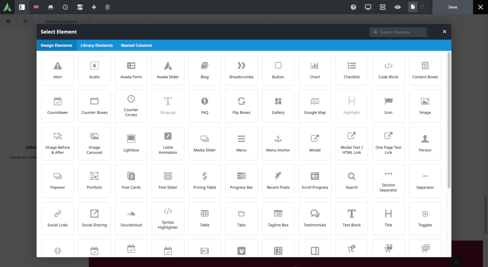The height and width of the screenshot is (267, 488).
Task: Click the add plus icon in toolbar
Action: click(94, 7)
